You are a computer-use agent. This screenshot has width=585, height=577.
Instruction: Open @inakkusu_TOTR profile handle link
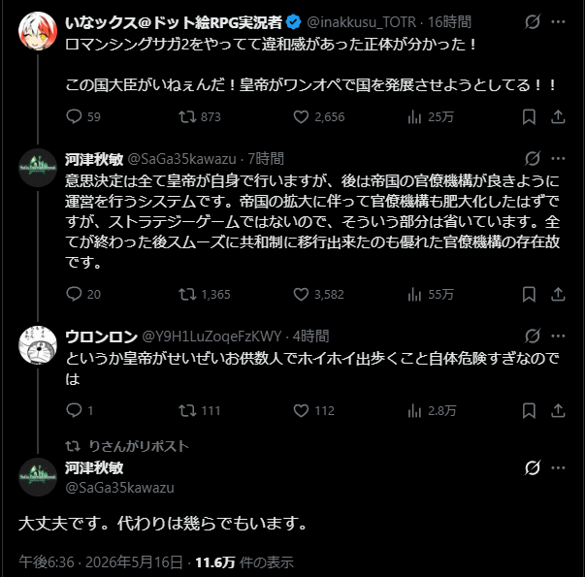361,22
